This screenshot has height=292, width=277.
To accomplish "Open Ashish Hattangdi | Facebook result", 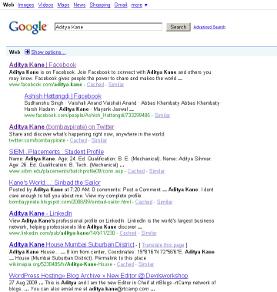I will tap(63, 96).
